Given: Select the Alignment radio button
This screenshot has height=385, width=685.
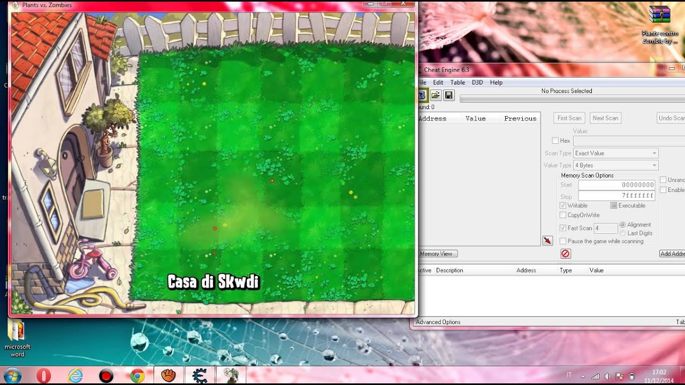Looking at the screenshot, I should tap(622, 225).
